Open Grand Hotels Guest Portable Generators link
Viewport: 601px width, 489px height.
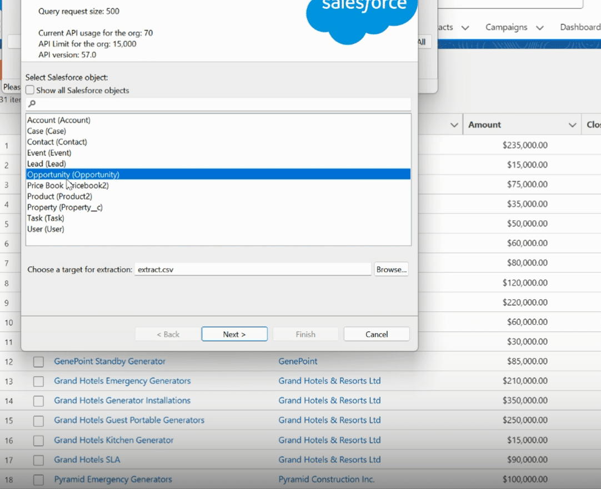(x=129, y=420)
